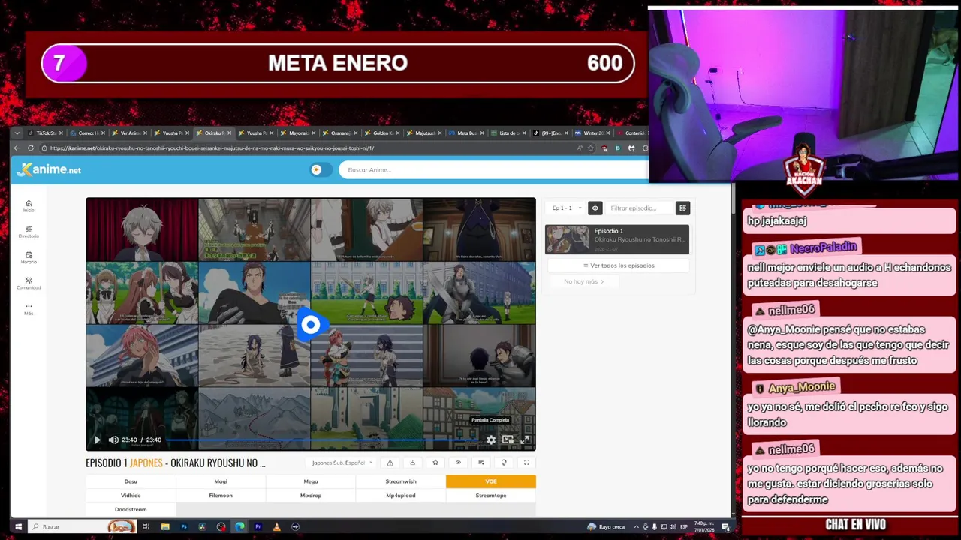This screenshot has width=961, height=540.
Task: Toggle watched eye icon below video
Action: (x=458, y=463)
